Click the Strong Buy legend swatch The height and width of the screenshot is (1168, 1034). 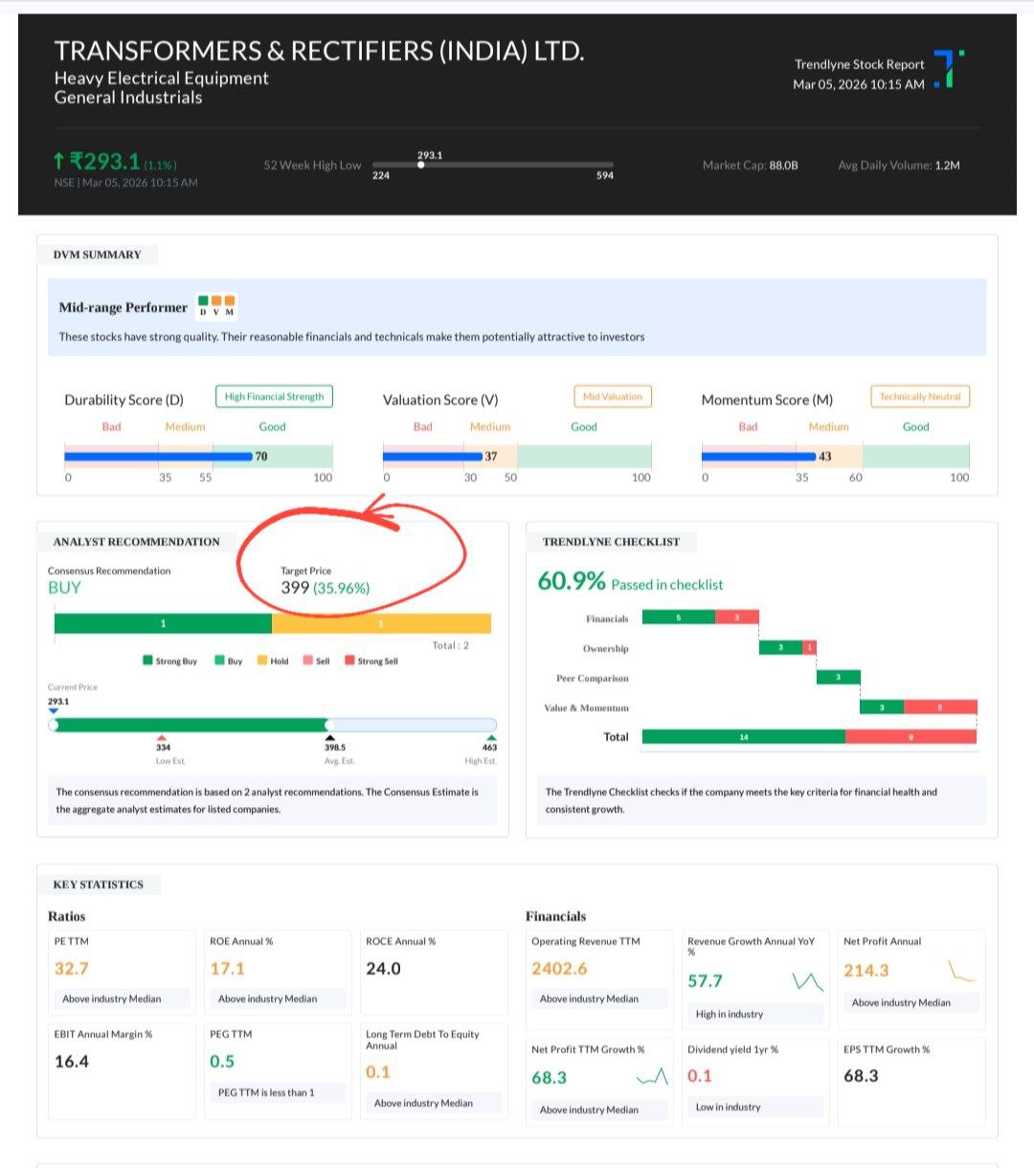(x=147, y=661)
